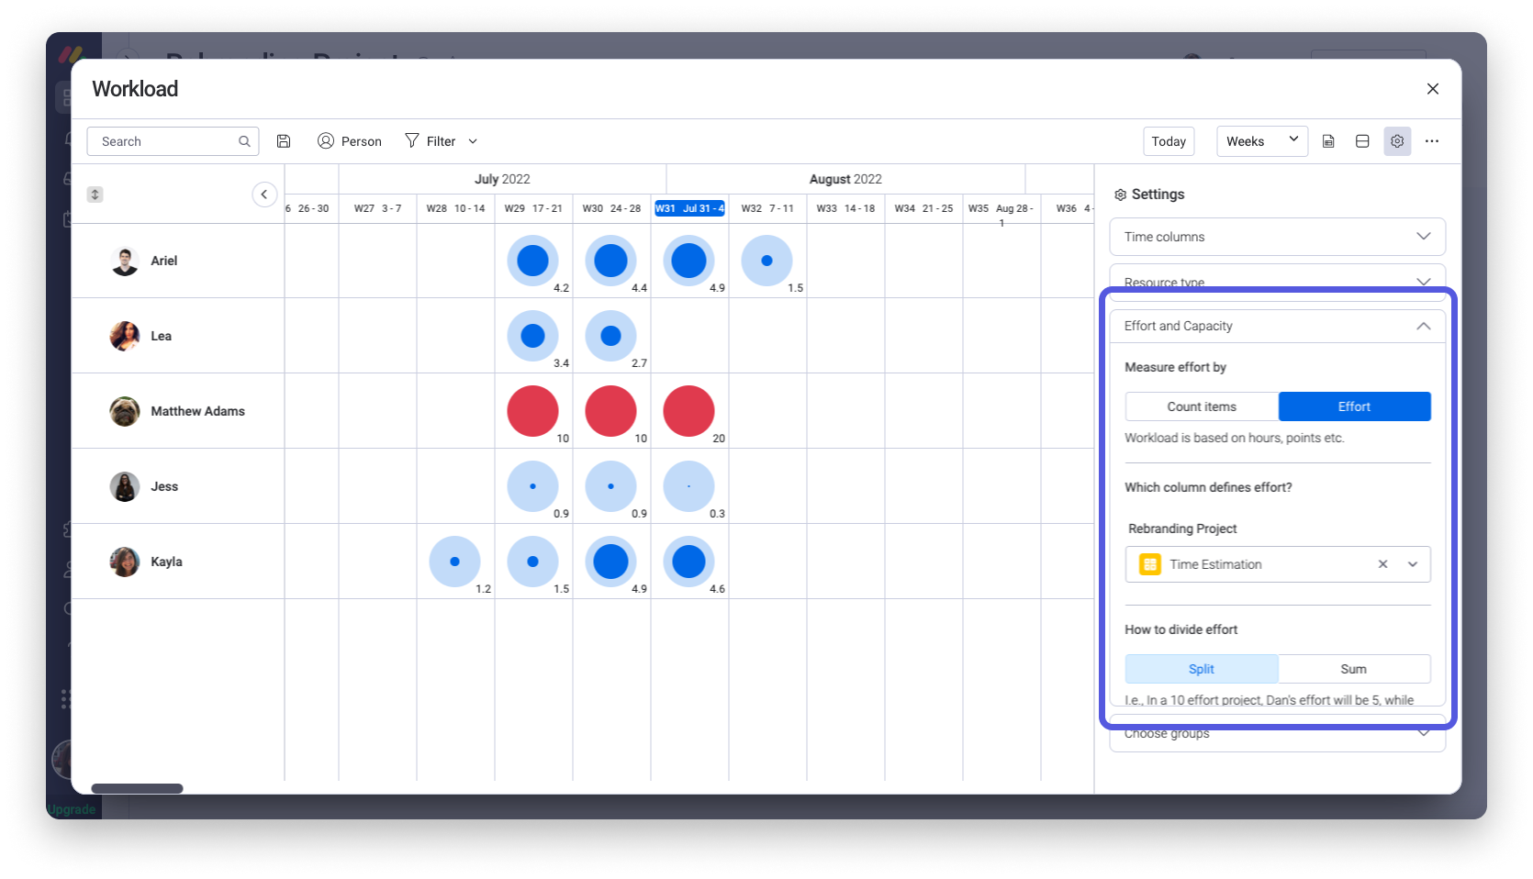Click the export document icon in toolbar
The width and height of the screenshot is (1533, 879).
[1328, 141]
